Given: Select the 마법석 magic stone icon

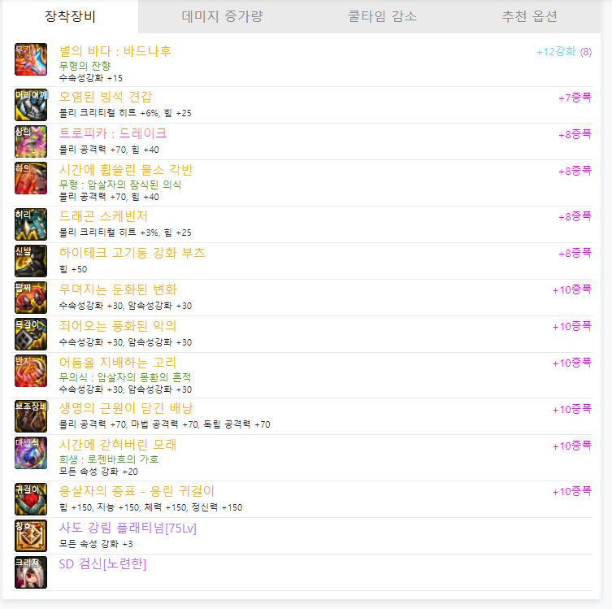Looking at the screenshot, I should click(x=31, y=453).
